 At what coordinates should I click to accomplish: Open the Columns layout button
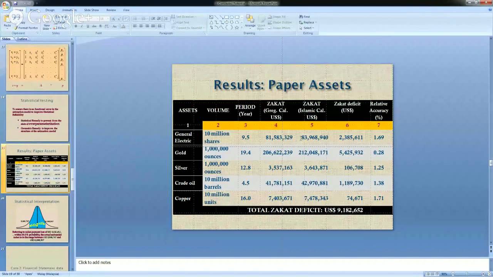tap(161, 26)
